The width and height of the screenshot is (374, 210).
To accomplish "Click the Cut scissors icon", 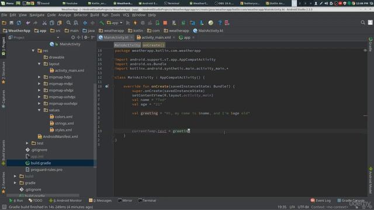I will [44, 23].
